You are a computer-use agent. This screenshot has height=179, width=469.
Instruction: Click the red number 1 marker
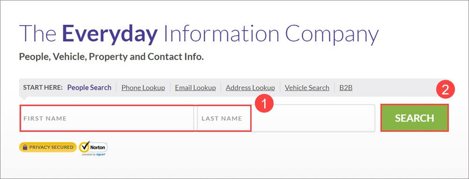click(x=264, y=104)
